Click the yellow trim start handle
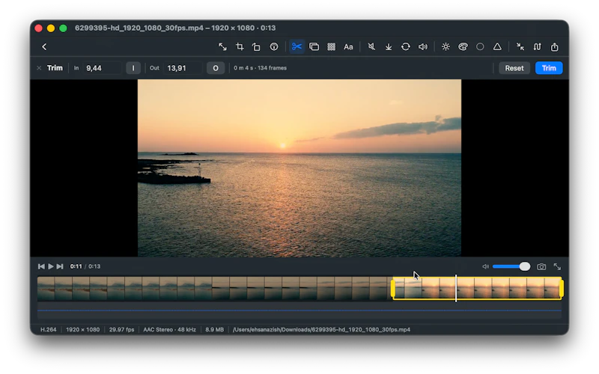Image resolution: width=599 pixels, height=374 pixels. coord(392,289)
